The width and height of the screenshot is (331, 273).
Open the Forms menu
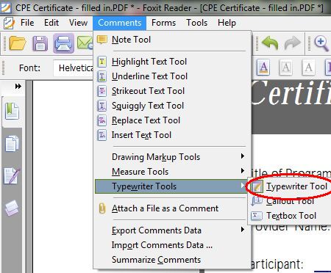coord(163,23)
